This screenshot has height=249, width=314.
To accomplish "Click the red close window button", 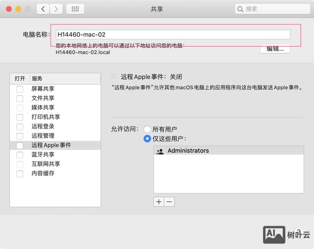I will [9, 9].
